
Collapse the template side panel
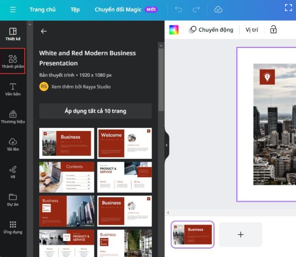167,145
